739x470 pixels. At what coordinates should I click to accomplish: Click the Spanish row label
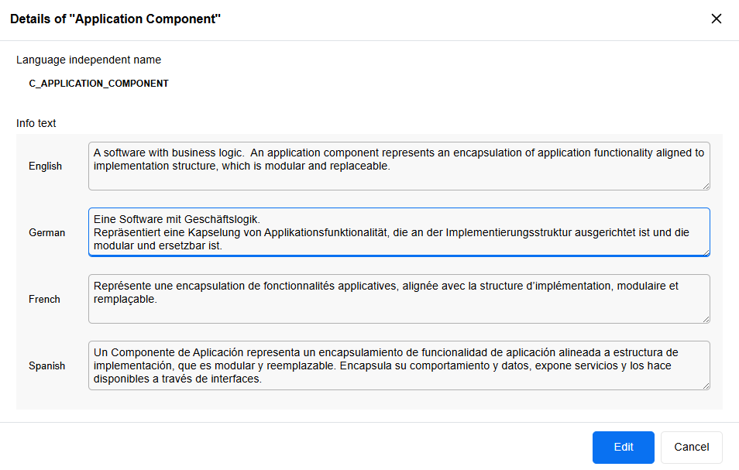47,366
